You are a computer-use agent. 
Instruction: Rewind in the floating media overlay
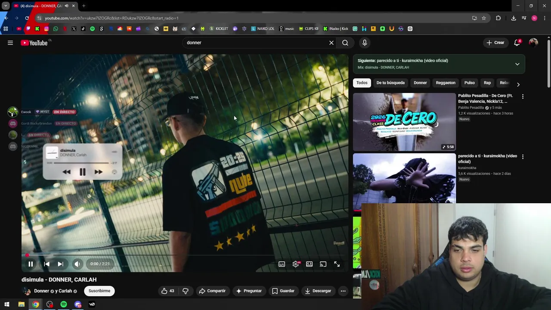point(66,172)
